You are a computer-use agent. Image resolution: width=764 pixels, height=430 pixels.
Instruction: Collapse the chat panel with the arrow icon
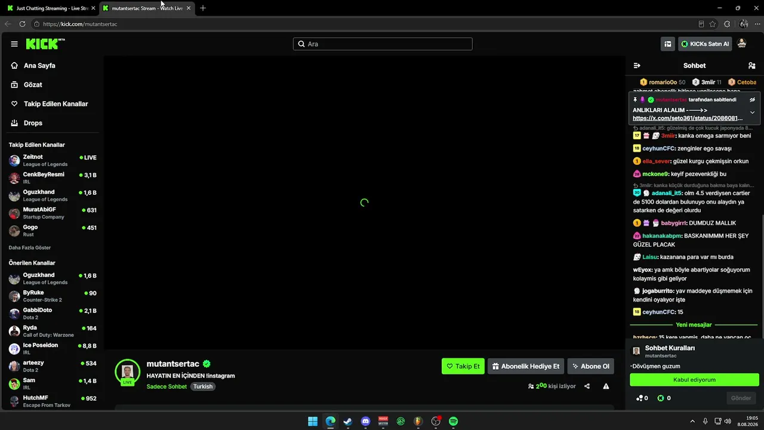[637, 66]
